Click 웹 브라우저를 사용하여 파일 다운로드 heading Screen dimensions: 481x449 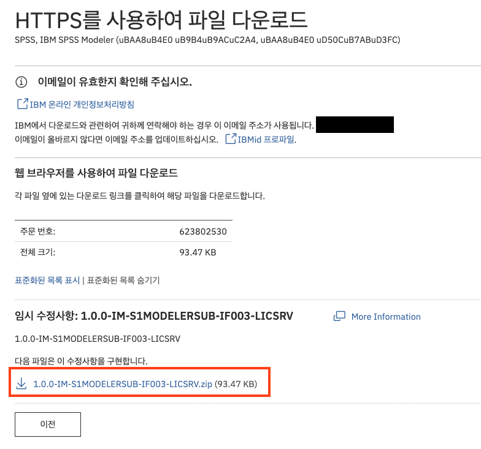tap(96, 173)
